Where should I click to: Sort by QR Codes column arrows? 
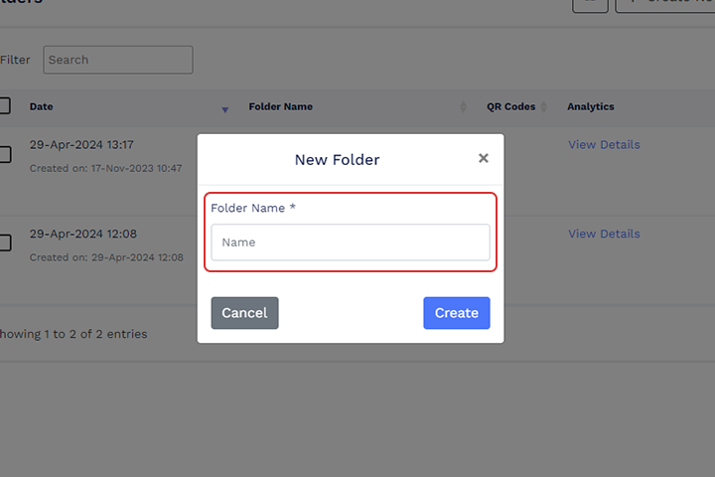coord(543,106)
